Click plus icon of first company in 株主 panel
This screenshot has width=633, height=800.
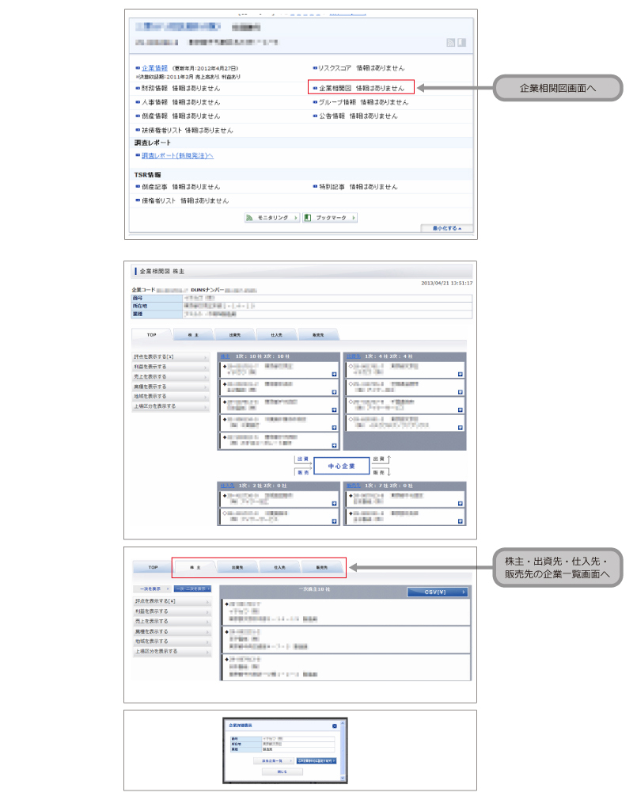click(335, 375)
